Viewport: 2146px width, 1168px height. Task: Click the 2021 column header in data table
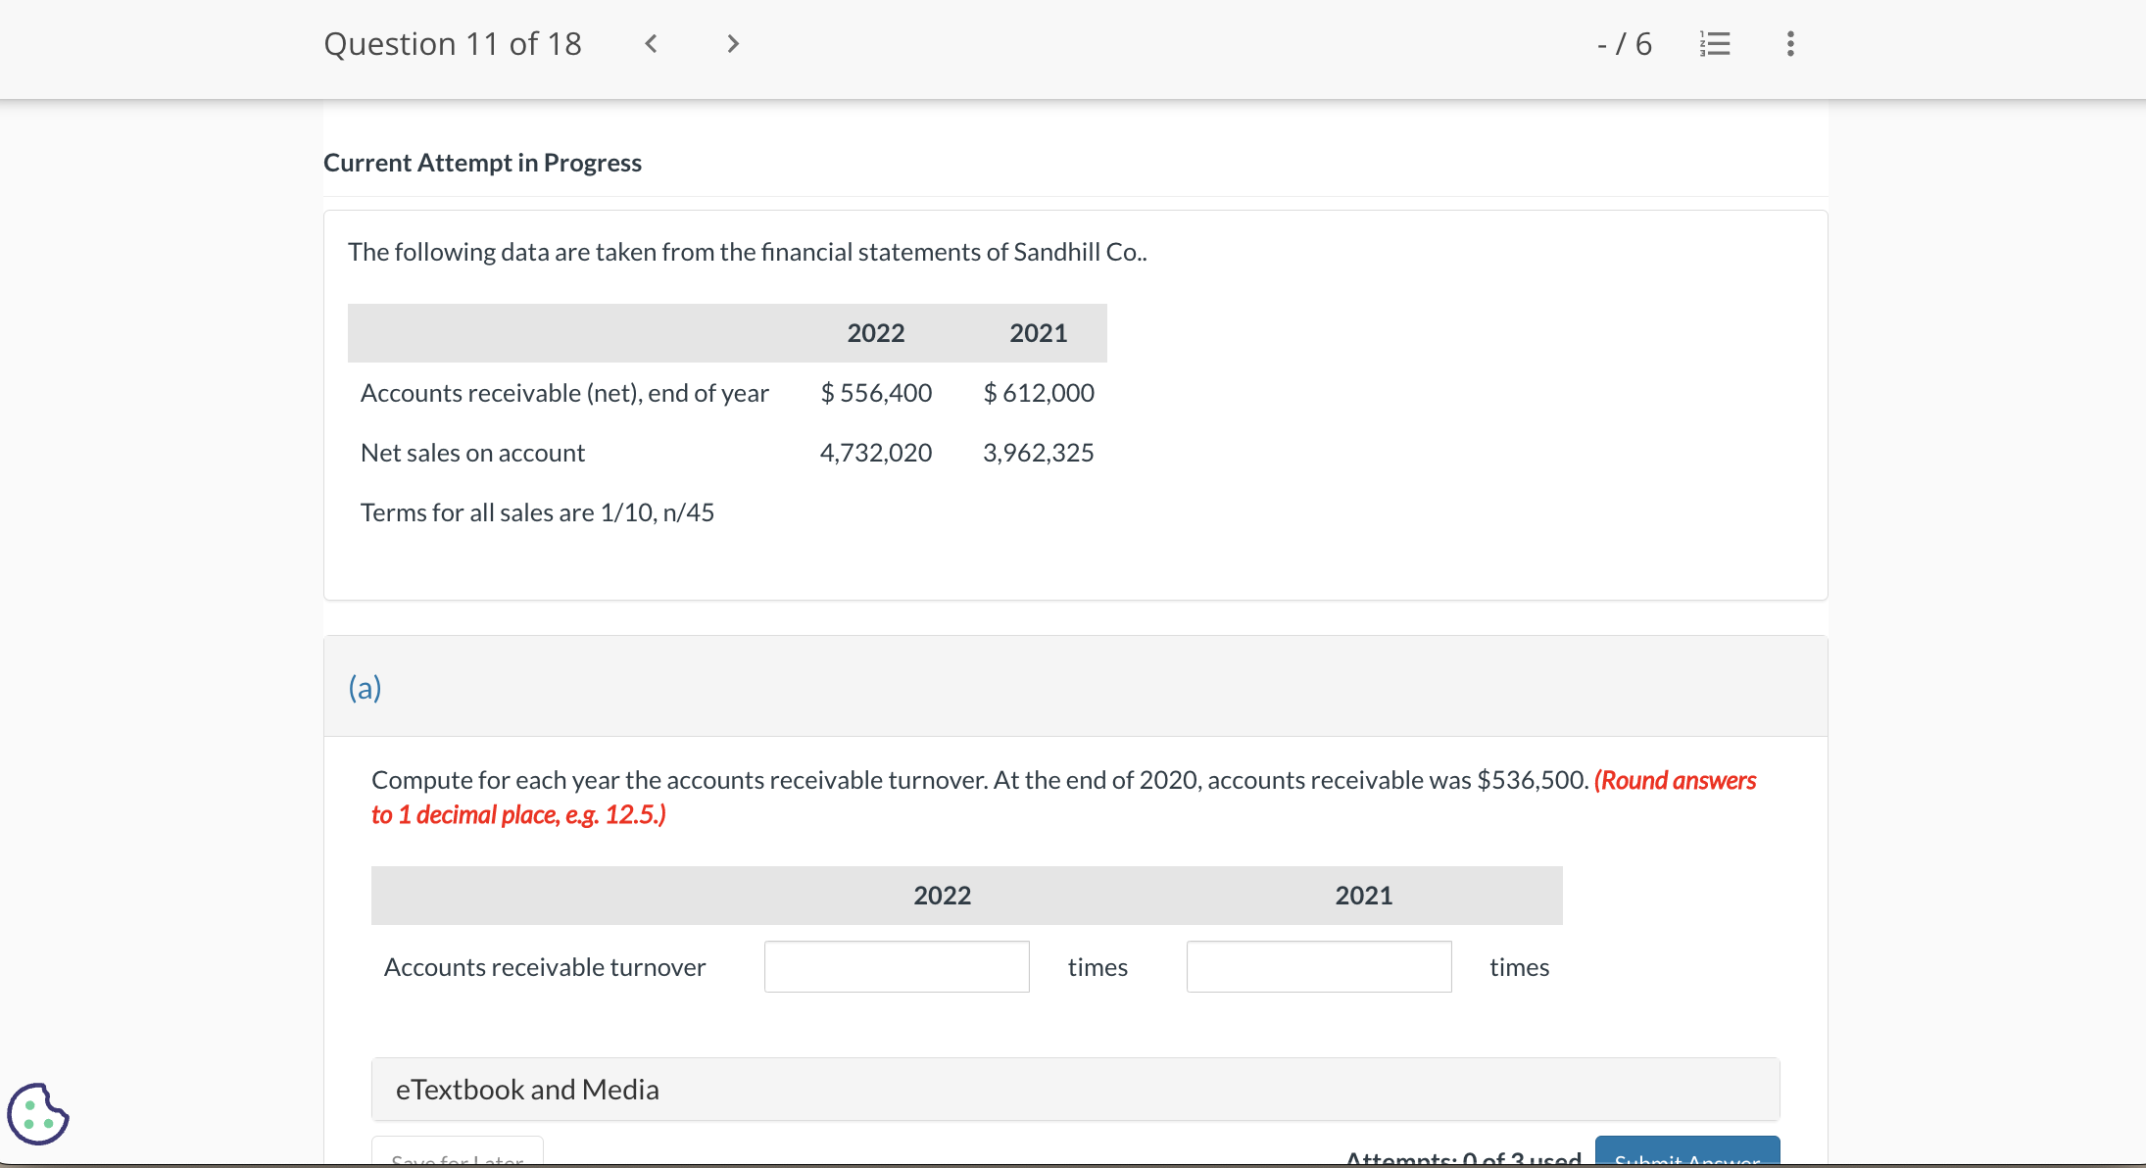1038,333
